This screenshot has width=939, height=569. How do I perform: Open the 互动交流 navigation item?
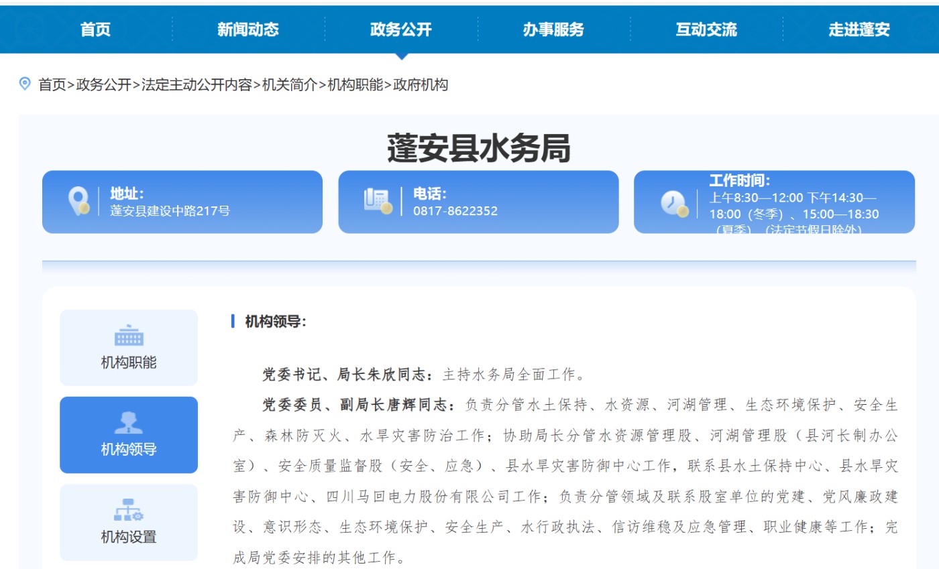coord(706,29)
